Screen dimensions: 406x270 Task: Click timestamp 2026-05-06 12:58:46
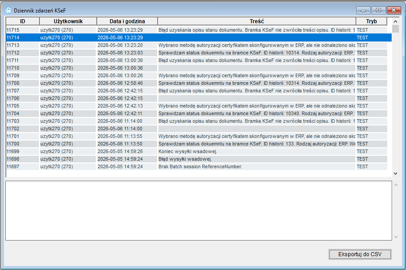click(x=120, y=83)
